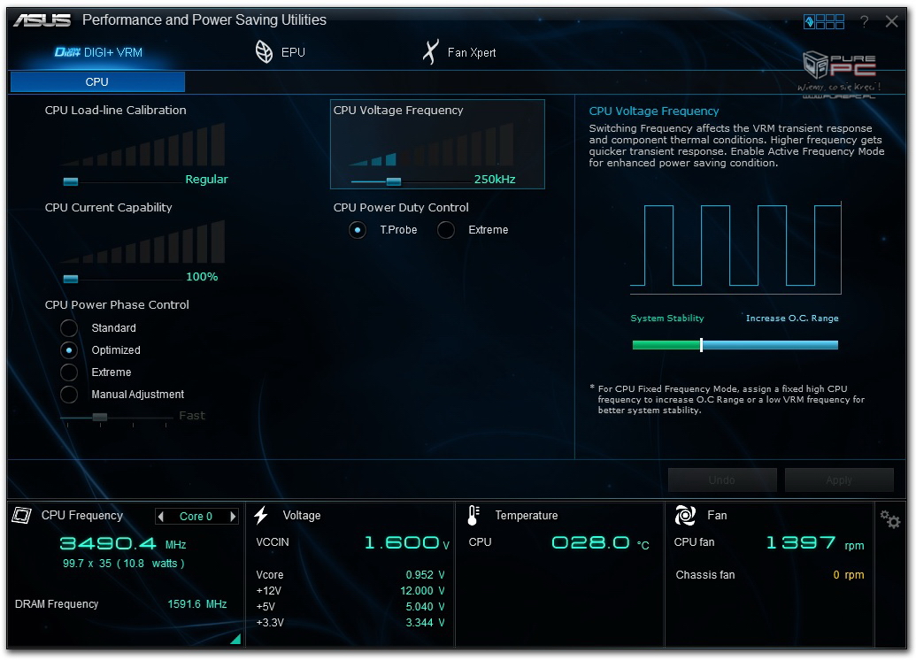The image size is (916, 660).
Task: Switch to next core with right arrow
Action: (233, 517)
